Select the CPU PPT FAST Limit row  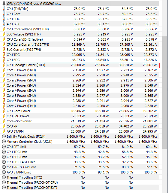coord(79,162)
